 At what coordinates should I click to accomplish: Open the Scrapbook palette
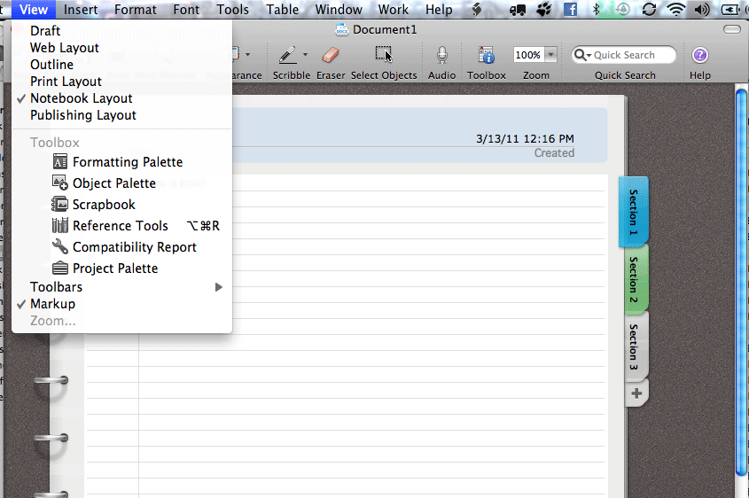(104, 205)
